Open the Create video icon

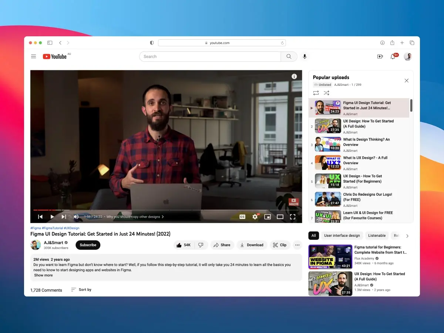380,57
